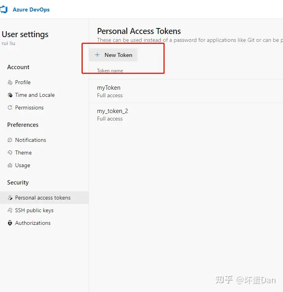283x292 pixels.
Task: Select the my_token_2 token row
Action: (186, 115)
